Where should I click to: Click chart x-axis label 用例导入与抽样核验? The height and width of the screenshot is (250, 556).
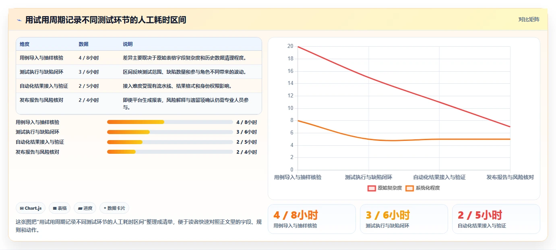click(x=298, y=177)
